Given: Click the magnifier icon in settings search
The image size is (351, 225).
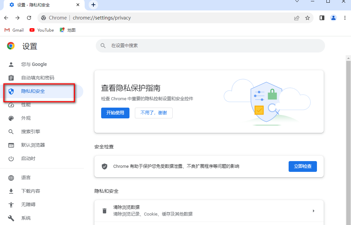Looking at the screenshot, I should click(x=103, y=46).
